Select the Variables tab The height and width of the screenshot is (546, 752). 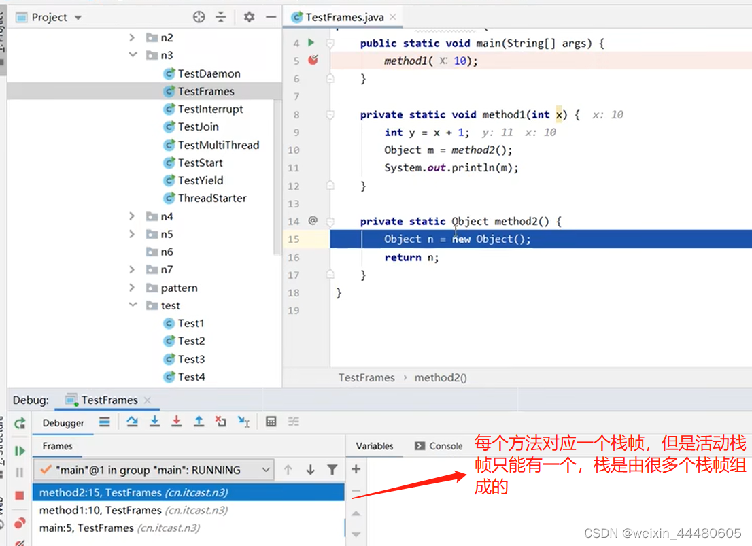374,446
